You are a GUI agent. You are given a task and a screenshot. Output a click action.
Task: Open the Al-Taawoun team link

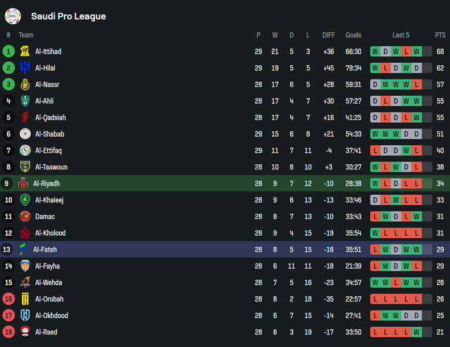pyautogui.click(x=51, y=167)
